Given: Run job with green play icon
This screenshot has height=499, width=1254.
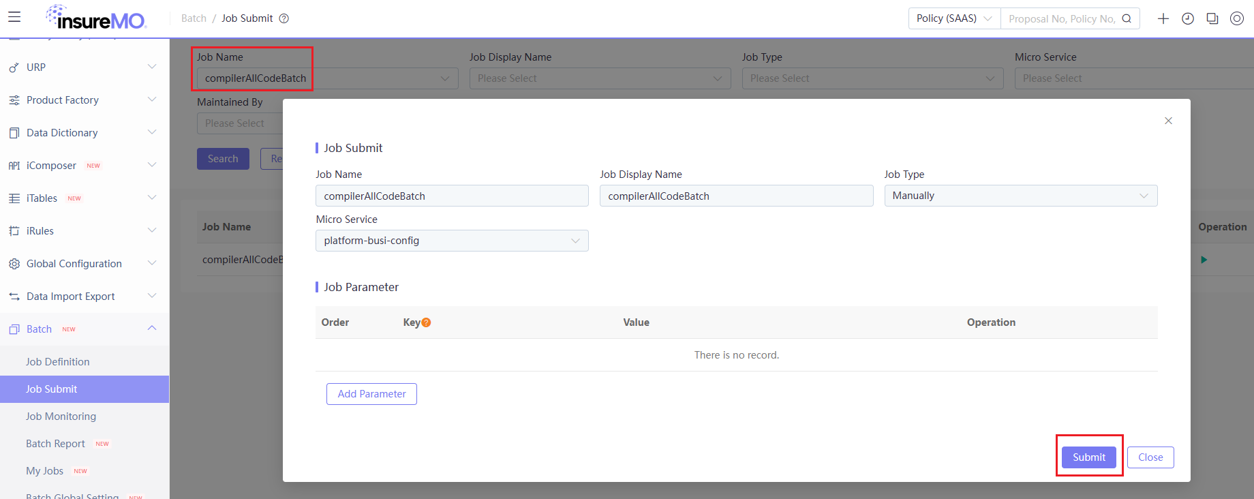Looking at the screenshot, I should 1204,260.
